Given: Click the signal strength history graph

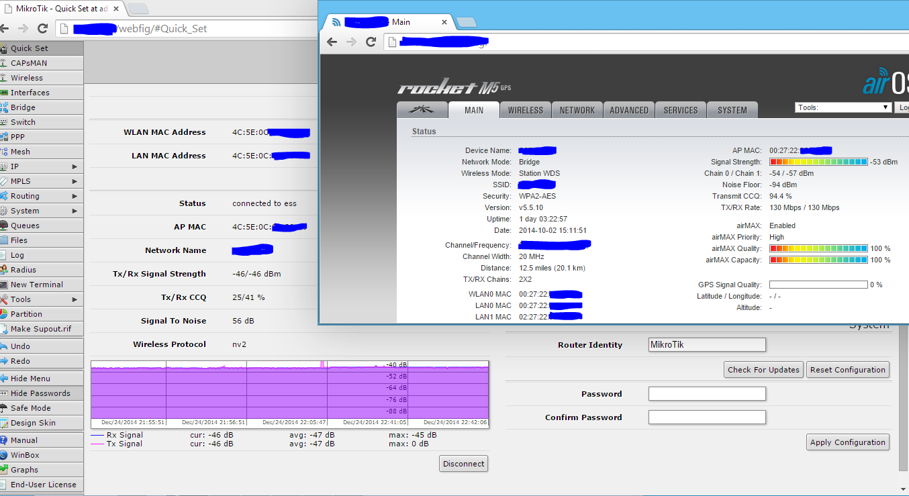Looking at the screenshot, I should pyautogui.click(x=290, y=394).
